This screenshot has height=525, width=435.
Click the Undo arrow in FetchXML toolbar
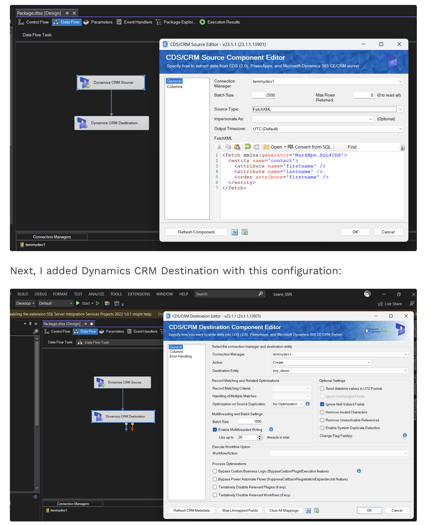click(248, 147)
